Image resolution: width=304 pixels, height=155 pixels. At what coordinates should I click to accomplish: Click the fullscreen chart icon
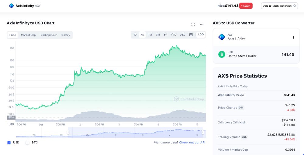193,24
